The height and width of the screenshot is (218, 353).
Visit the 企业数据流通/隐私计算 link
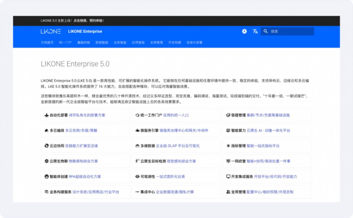[175, 192]
